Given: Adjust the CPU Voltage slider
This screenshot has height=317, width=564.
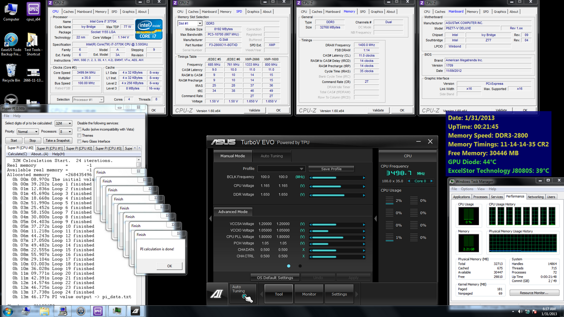Looking at the screenshot, I should pyautogui.click(x=337, y=186).
